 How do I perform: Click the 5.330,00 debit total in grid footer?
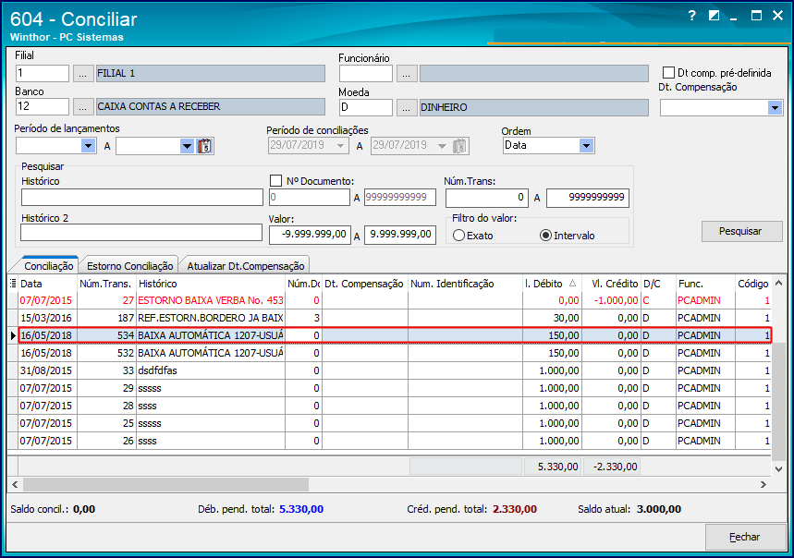click(x=553, y=467)
